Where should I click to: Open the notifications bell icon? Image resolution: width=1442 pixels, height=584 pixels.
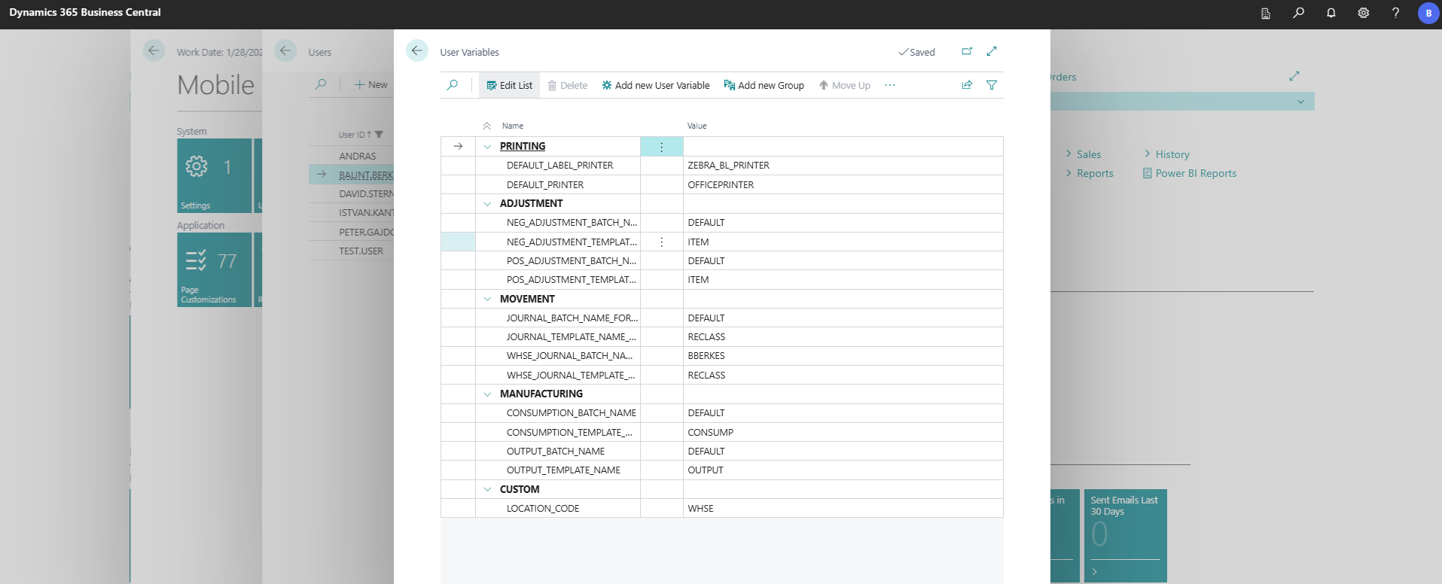click(x=1331, y=13)
